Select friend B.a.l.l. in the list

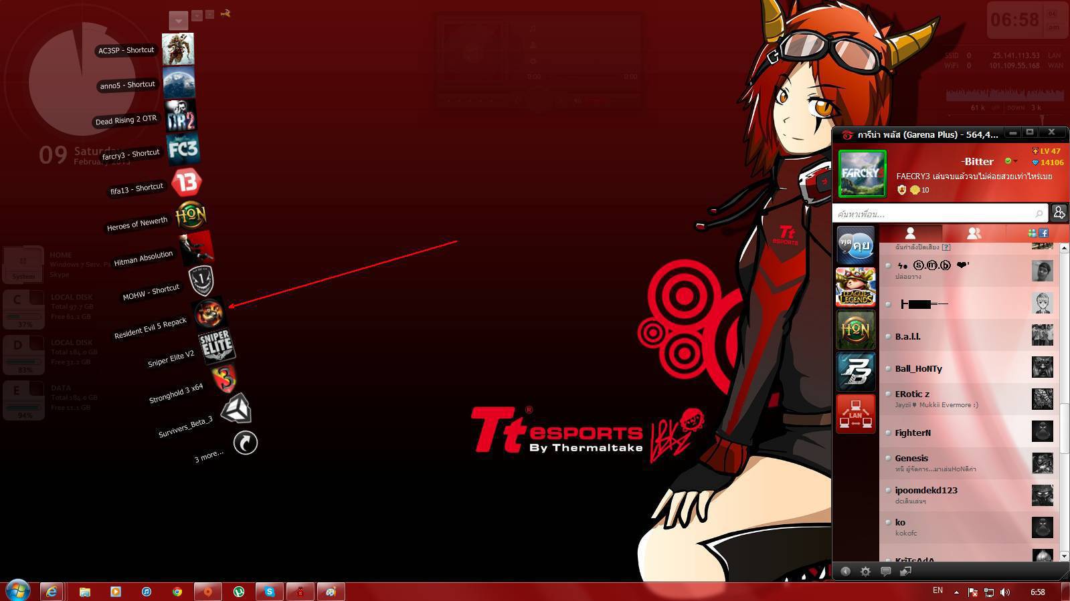pyautogui.click(x=969, y=336)
